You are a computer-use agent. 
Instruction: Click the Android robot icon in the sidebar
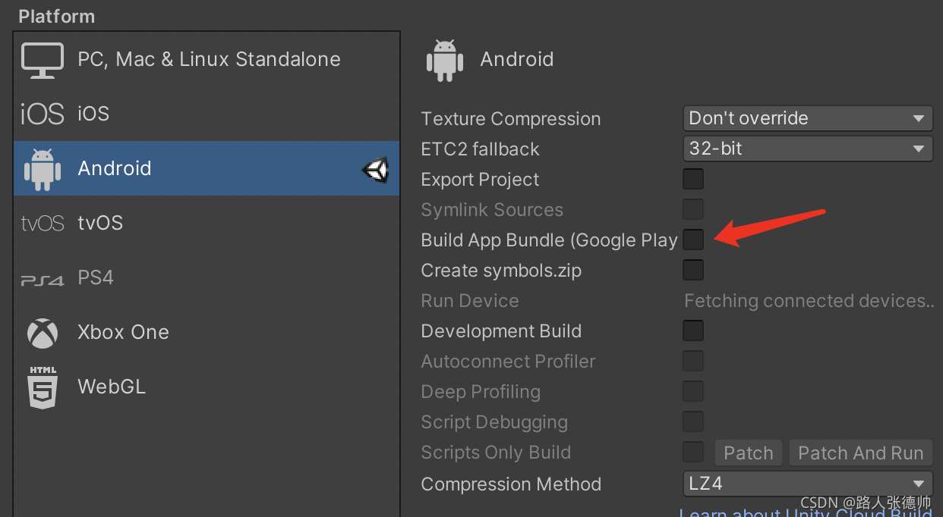(x=42, y=168)
